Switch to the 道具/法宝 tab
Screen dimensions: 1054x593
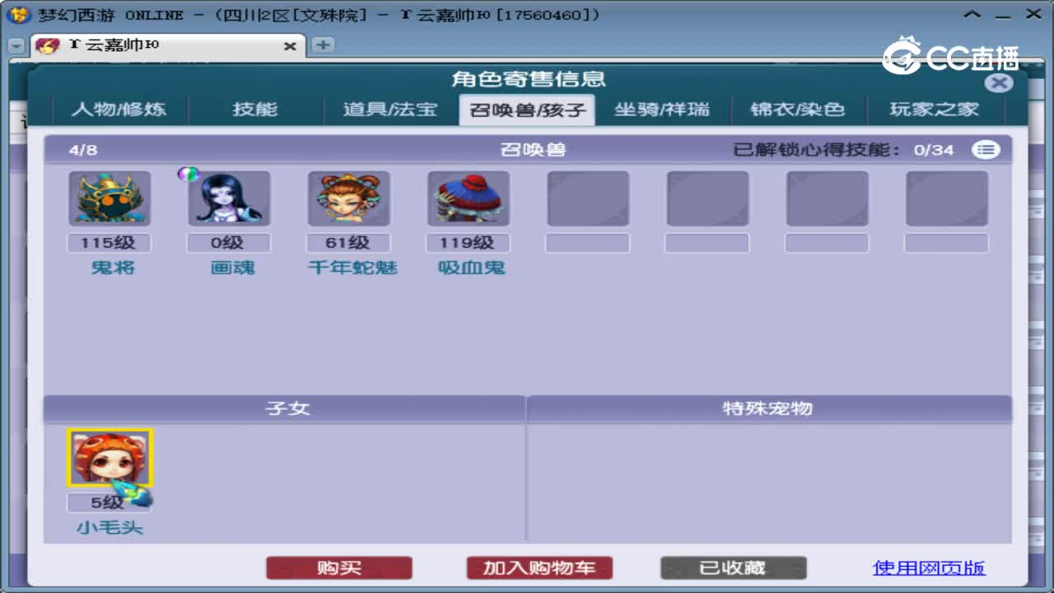click(389, 110)
